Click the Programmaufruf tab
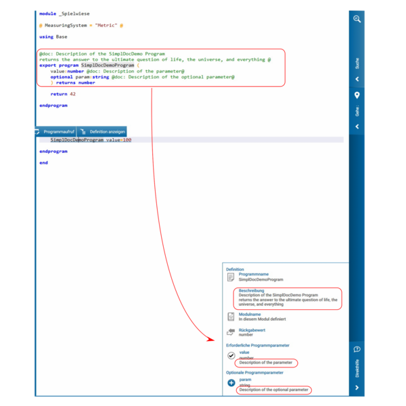The height and width of the screenshot is (406, 406). click(55, 132)
